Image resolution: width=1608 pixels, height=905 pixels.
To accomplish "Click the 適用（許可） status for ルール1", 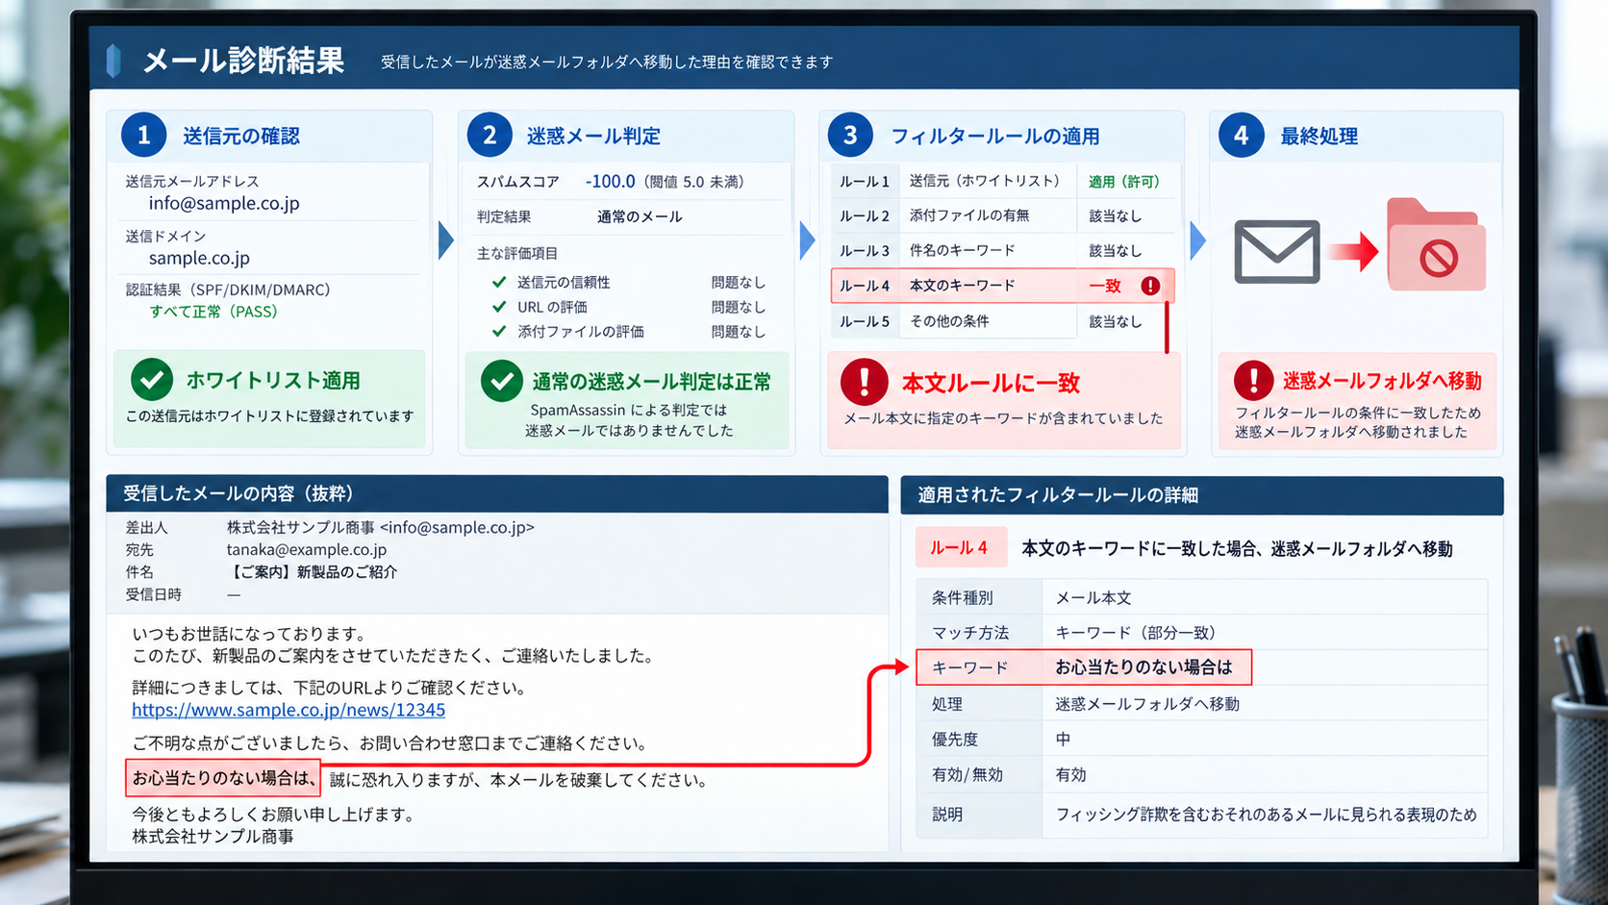I will (1124, 181).
